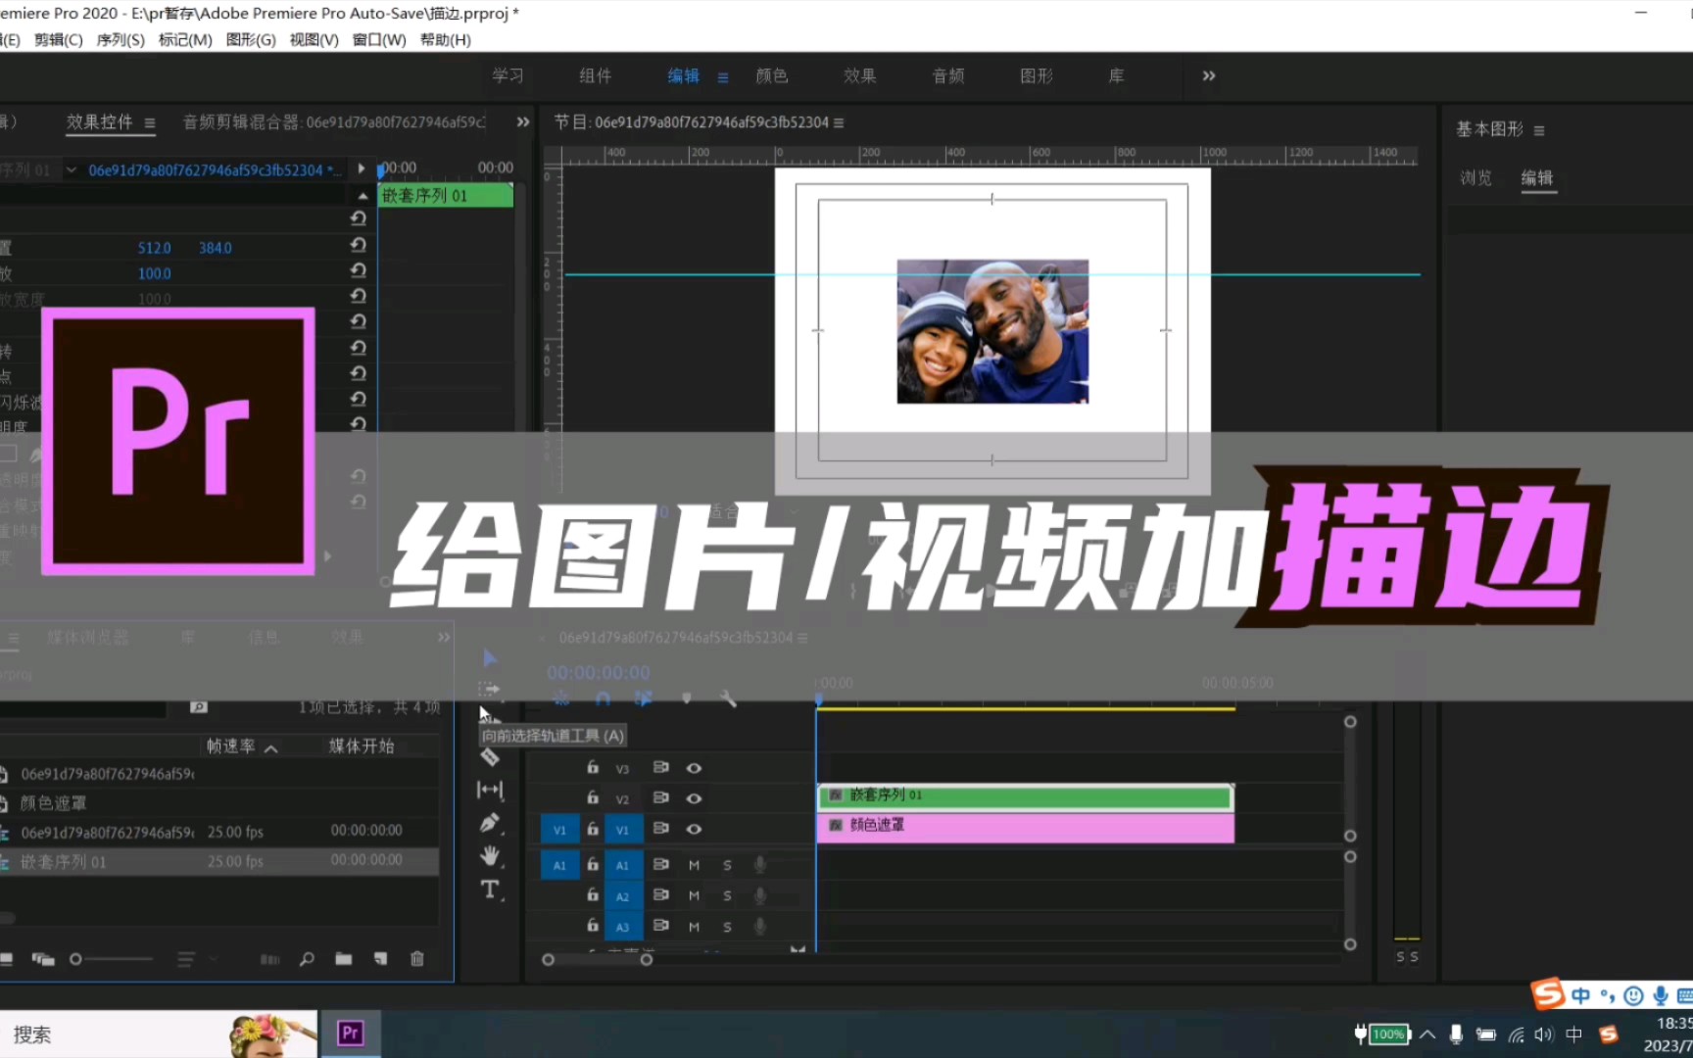Select the Pen tool in the timeline toolbar
The width and height of the screenshot is (1693, 1058).
click(x=489, y=823)
